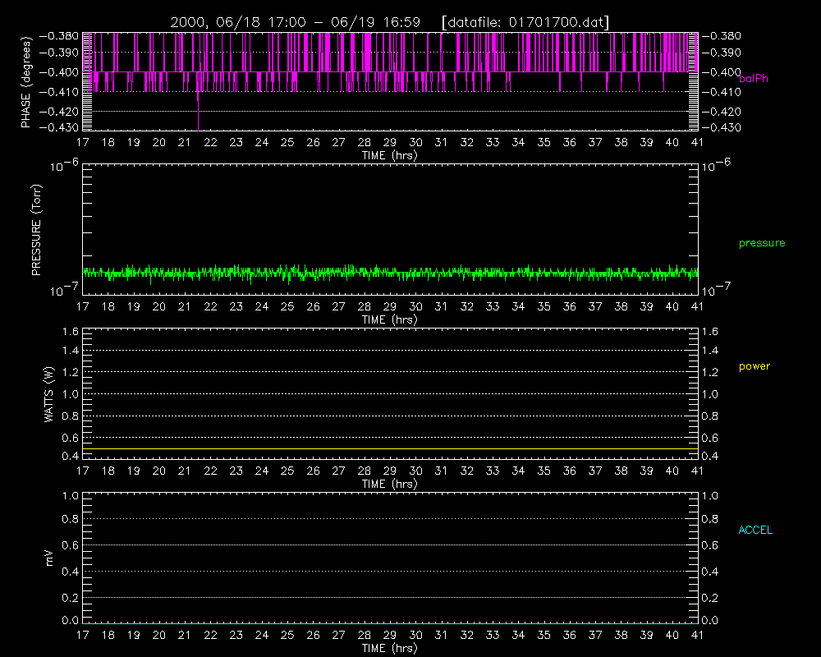Click the WATTS (W) axis label
821x657 pixels.
[48, 394]
